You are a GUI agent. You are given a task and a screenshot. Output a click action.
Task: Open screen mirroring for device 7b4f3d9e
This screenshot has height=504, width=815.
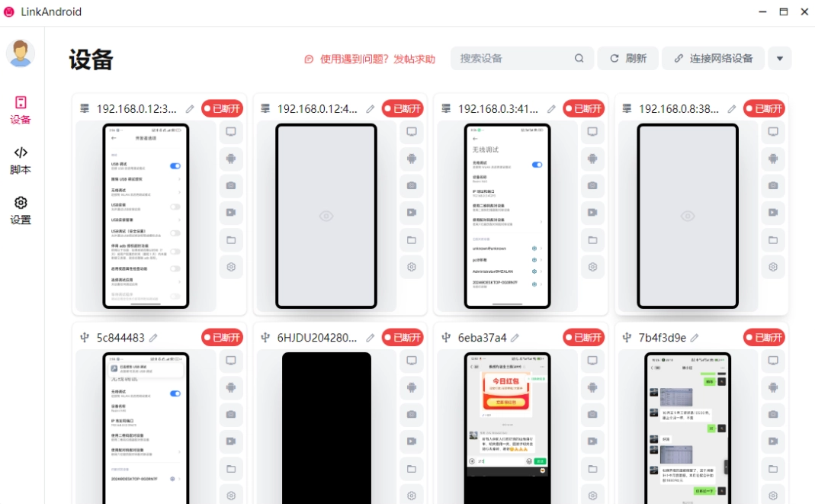pyautogui.click(x=773, y=361)
